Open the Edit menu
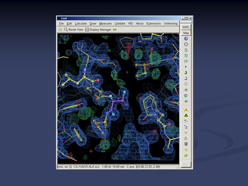 tap(69, 24)
